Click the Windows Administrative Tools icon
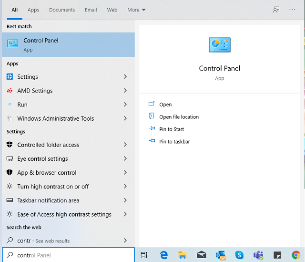The width and height of the screenshot is (305, 262). click(10, 118)
